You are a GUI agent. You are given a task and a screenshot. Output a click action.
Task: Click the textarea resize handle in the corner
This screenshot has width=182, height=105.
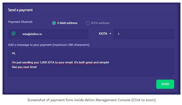tap(173, 76)
